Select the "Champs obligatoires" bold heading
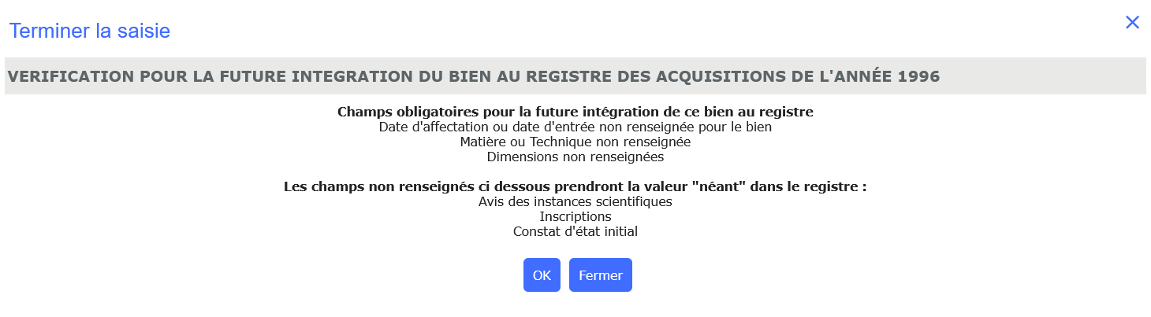 575,112
